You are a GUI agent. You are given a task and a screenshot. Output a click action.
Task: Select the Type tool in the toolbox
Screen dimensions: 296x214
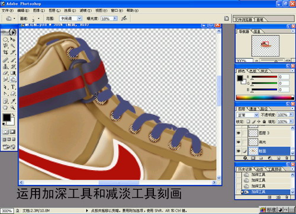13,87
